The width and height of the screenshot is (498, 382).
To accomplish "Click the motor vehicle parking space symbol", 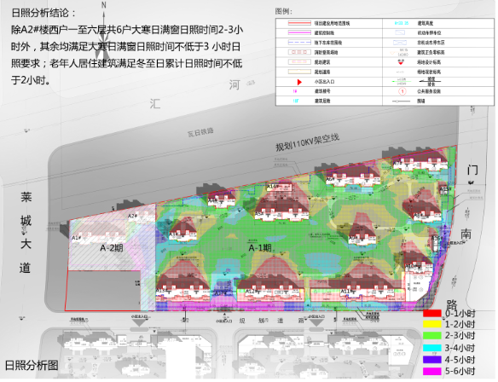I will (401, 32).
